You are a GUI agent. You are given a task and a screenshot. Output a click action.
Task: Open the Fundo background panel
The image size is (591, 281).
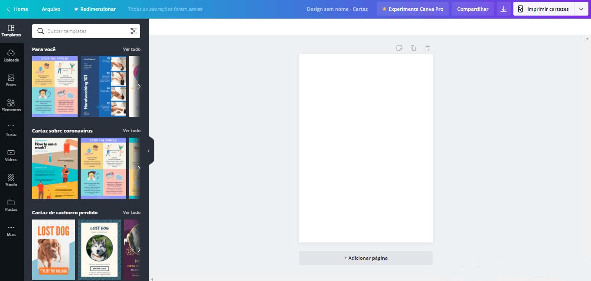(x=11, y=180)
